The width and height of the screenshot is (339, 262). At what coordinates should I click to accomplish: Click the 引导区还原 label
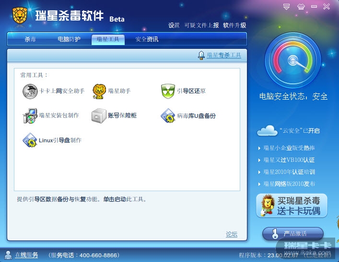191,91
